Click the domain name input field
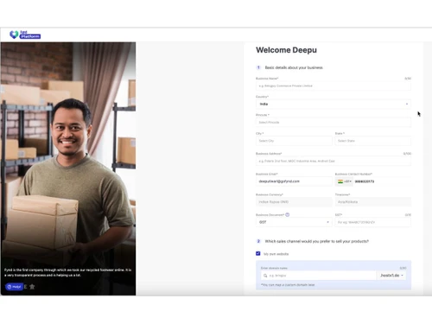The height and width of the screenshot is (324, 432). (318, 276)
